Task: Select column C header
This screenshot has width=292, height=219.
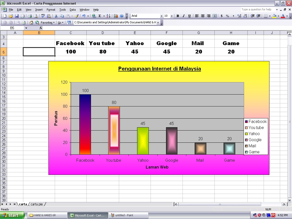Action: point(71,33)
